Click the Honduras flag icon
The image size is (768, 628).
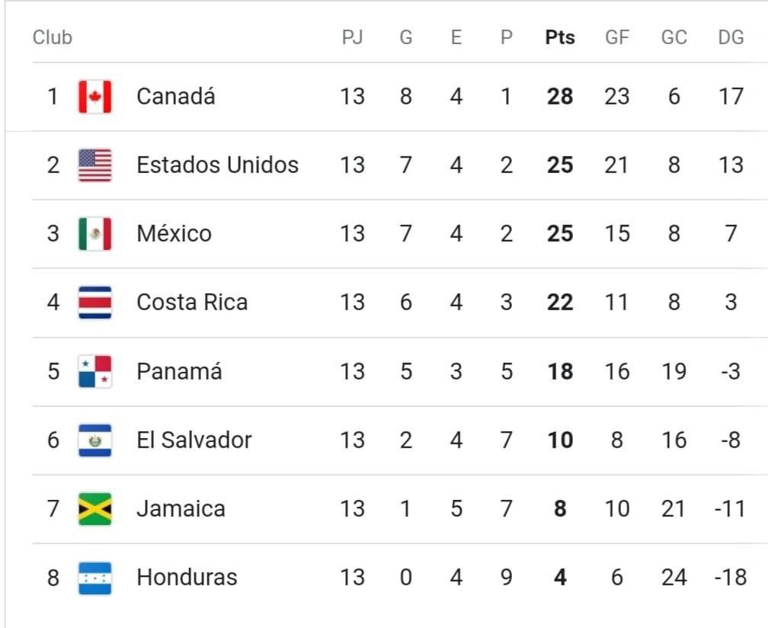[95, 578]
